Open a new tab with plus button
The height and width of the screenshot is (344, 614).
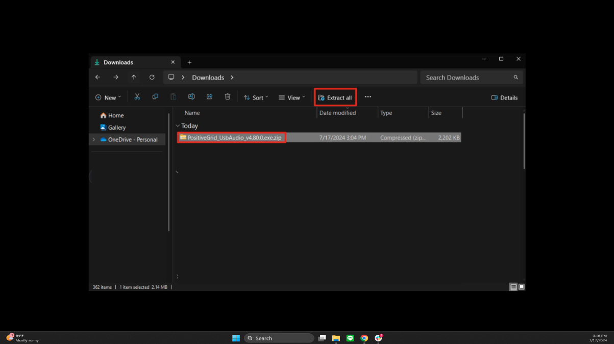pyautogui.click(x=189, y=62)
